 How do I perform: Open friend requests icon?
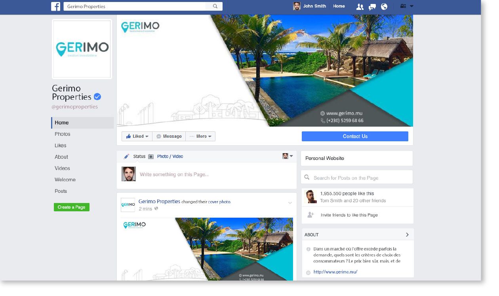(x=360, y=6)
